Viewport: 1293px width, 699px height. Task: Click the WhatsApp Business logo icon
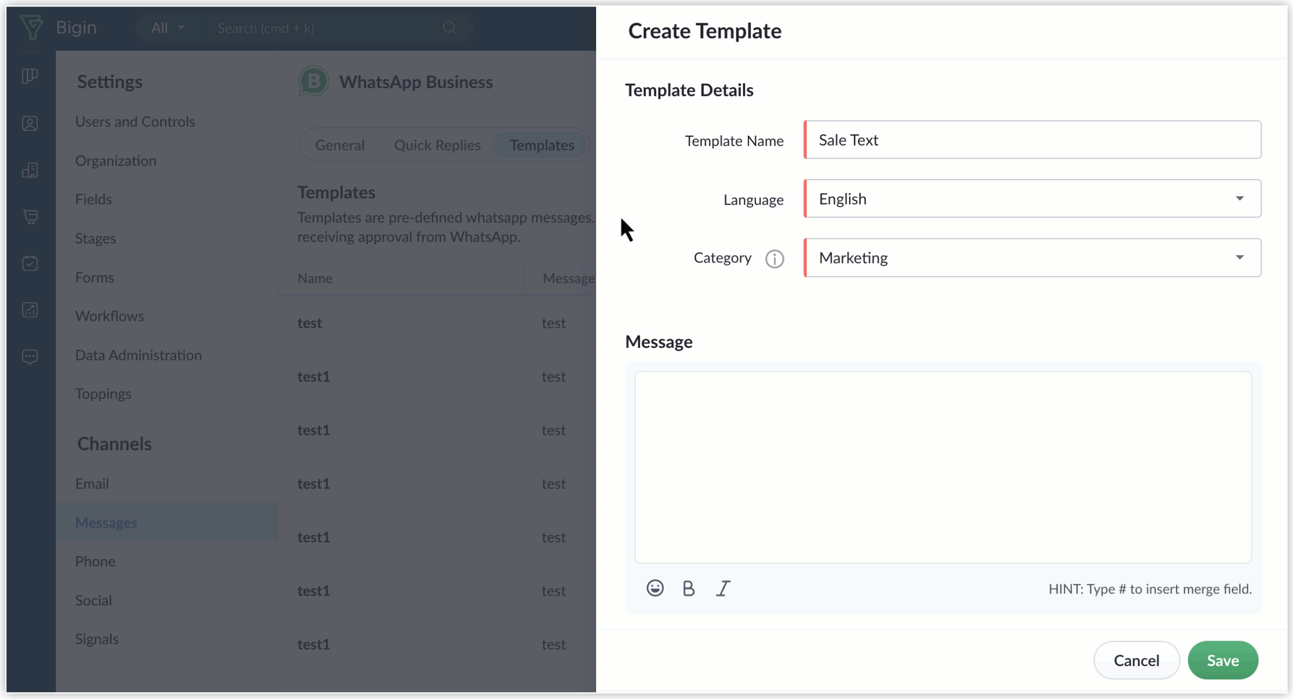pos(314,82)
